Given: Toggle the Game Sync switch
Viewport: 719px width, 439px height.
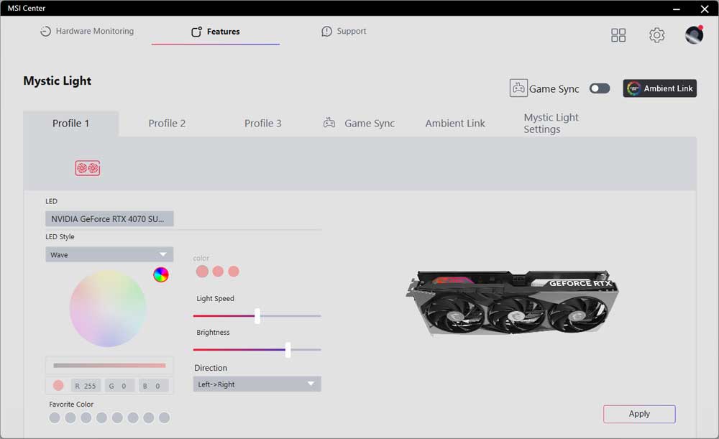Looking at the screenshot, I should 599,88.
